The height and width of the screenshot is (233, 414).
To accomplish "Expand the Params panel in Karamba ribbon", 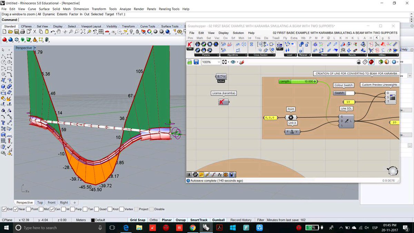I will coord(219,55).
